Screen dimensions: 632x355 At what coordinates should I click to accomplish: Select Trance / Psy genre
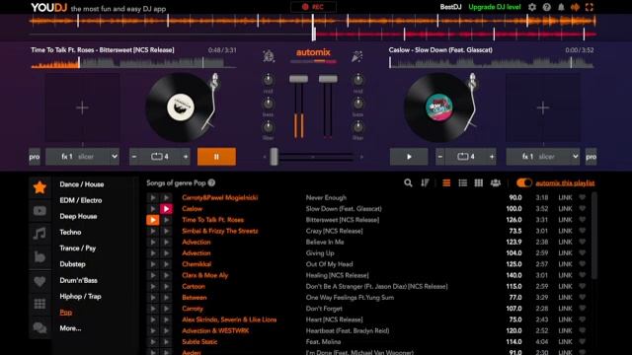pyautogui.click(x=77, y=248)
